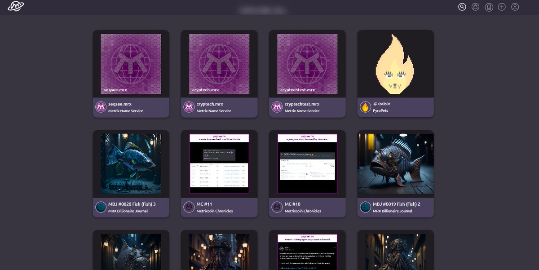View the MBJ #0020 Fish artwork
The width and height of the screenshot is (539, 270).
(x=131, y=163)
